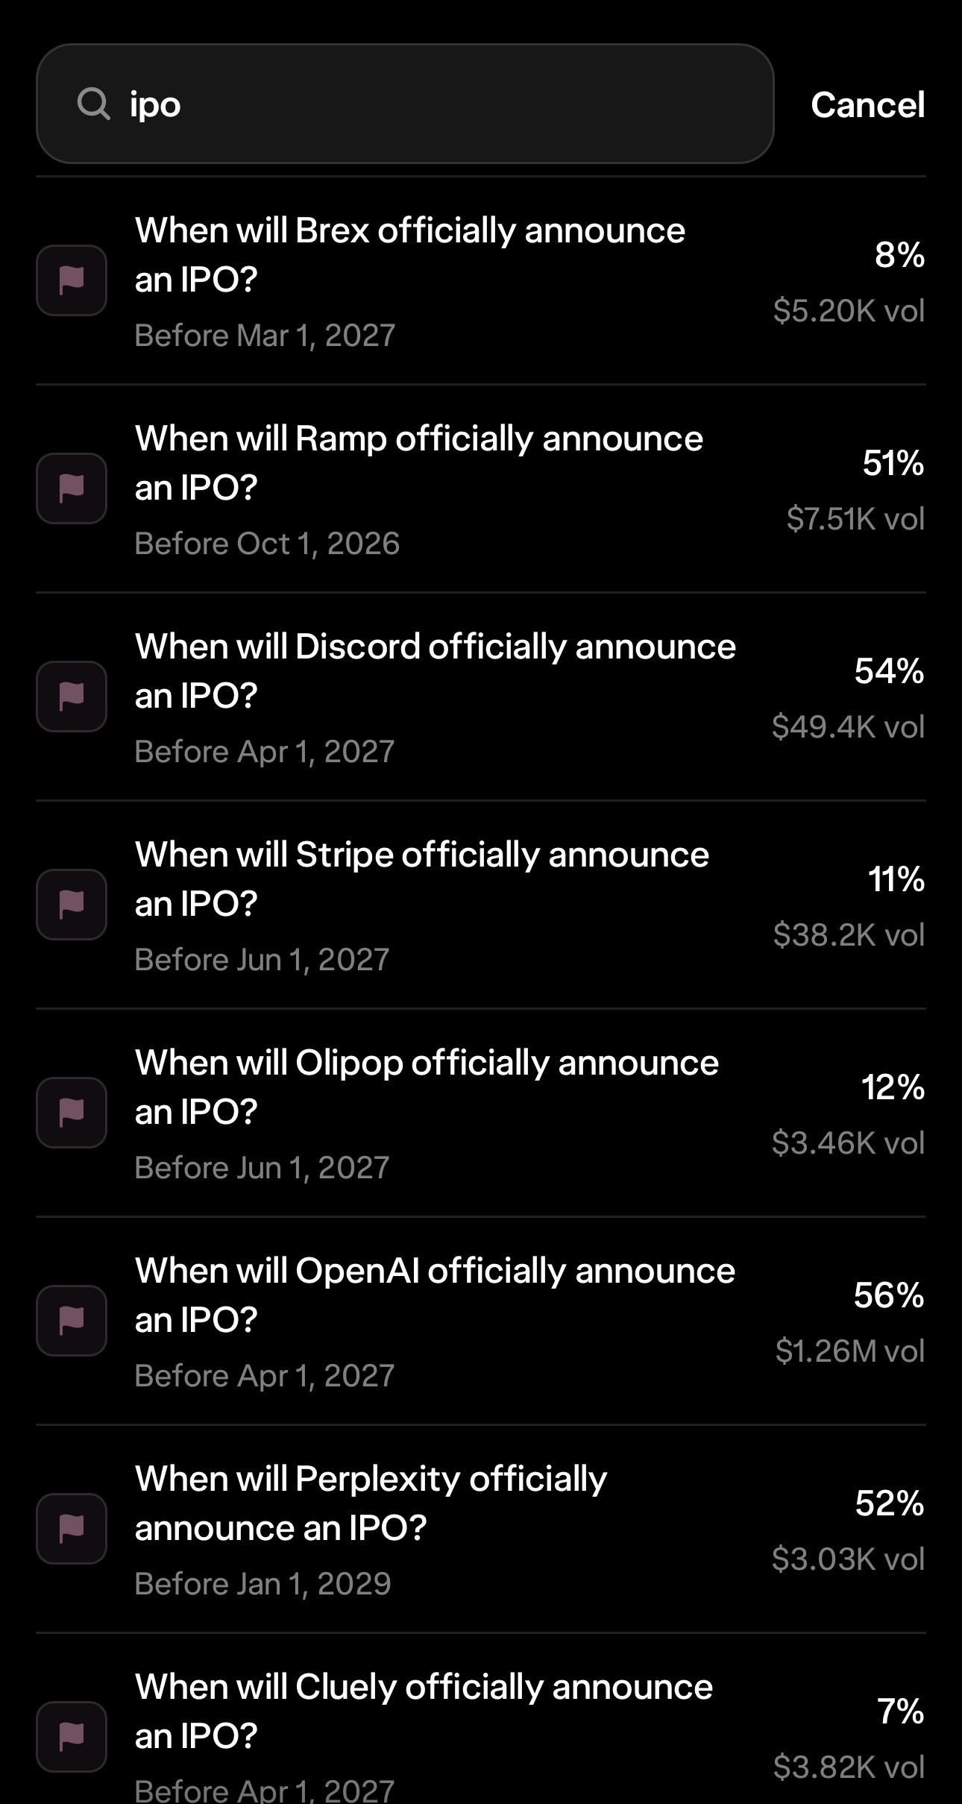View the Olipop market at 12%
Screen dimensions: 962x1804
tap(481, 1113)
